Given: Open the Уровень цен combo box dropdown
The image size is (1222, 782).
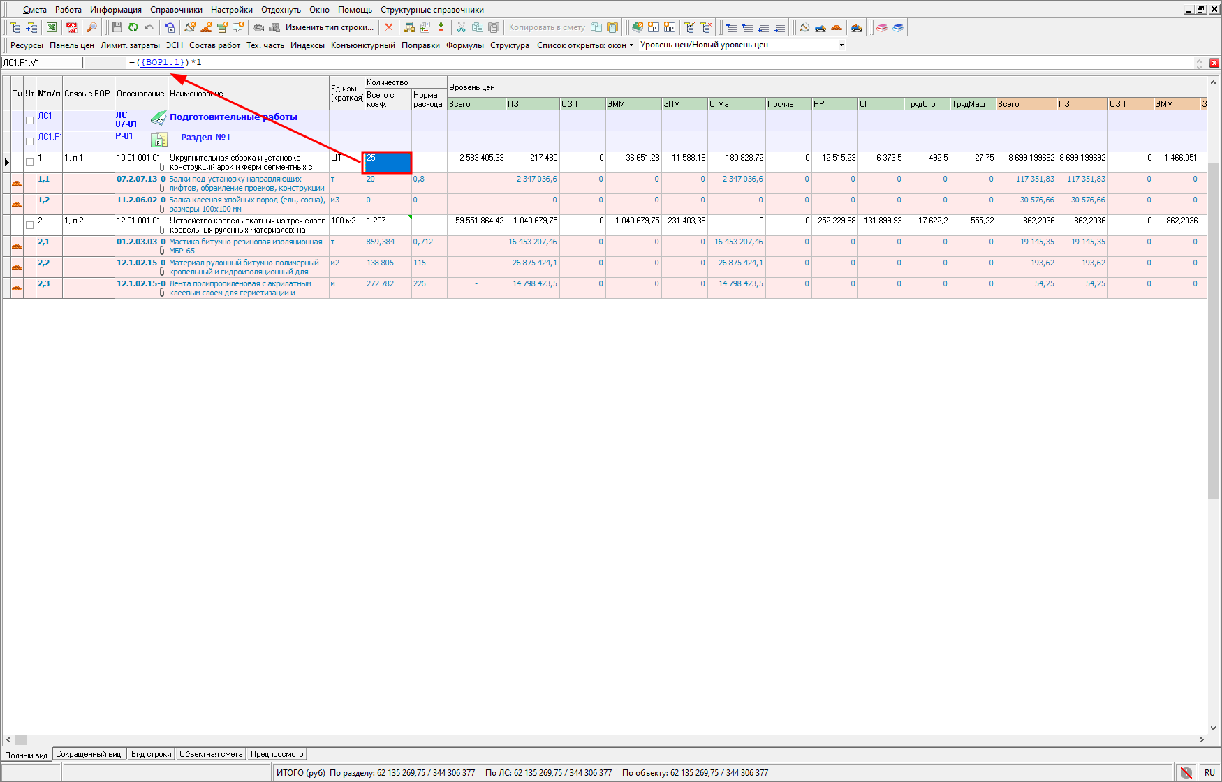Looking at the screenshot, I should click(x=841, y=45).
